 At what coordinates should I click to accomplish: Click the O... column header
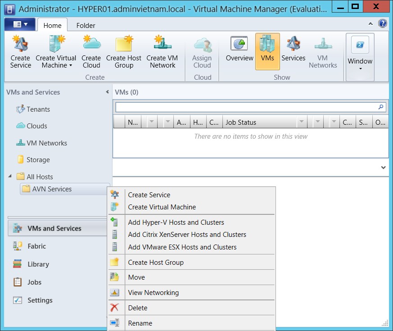point(380,122)
